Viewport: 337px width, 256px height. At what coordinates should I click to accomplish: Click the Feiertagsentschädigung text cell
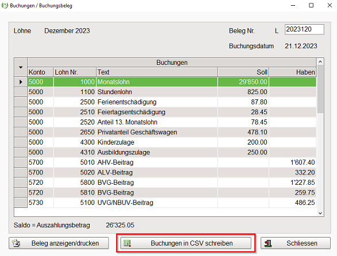click(157, 112)
